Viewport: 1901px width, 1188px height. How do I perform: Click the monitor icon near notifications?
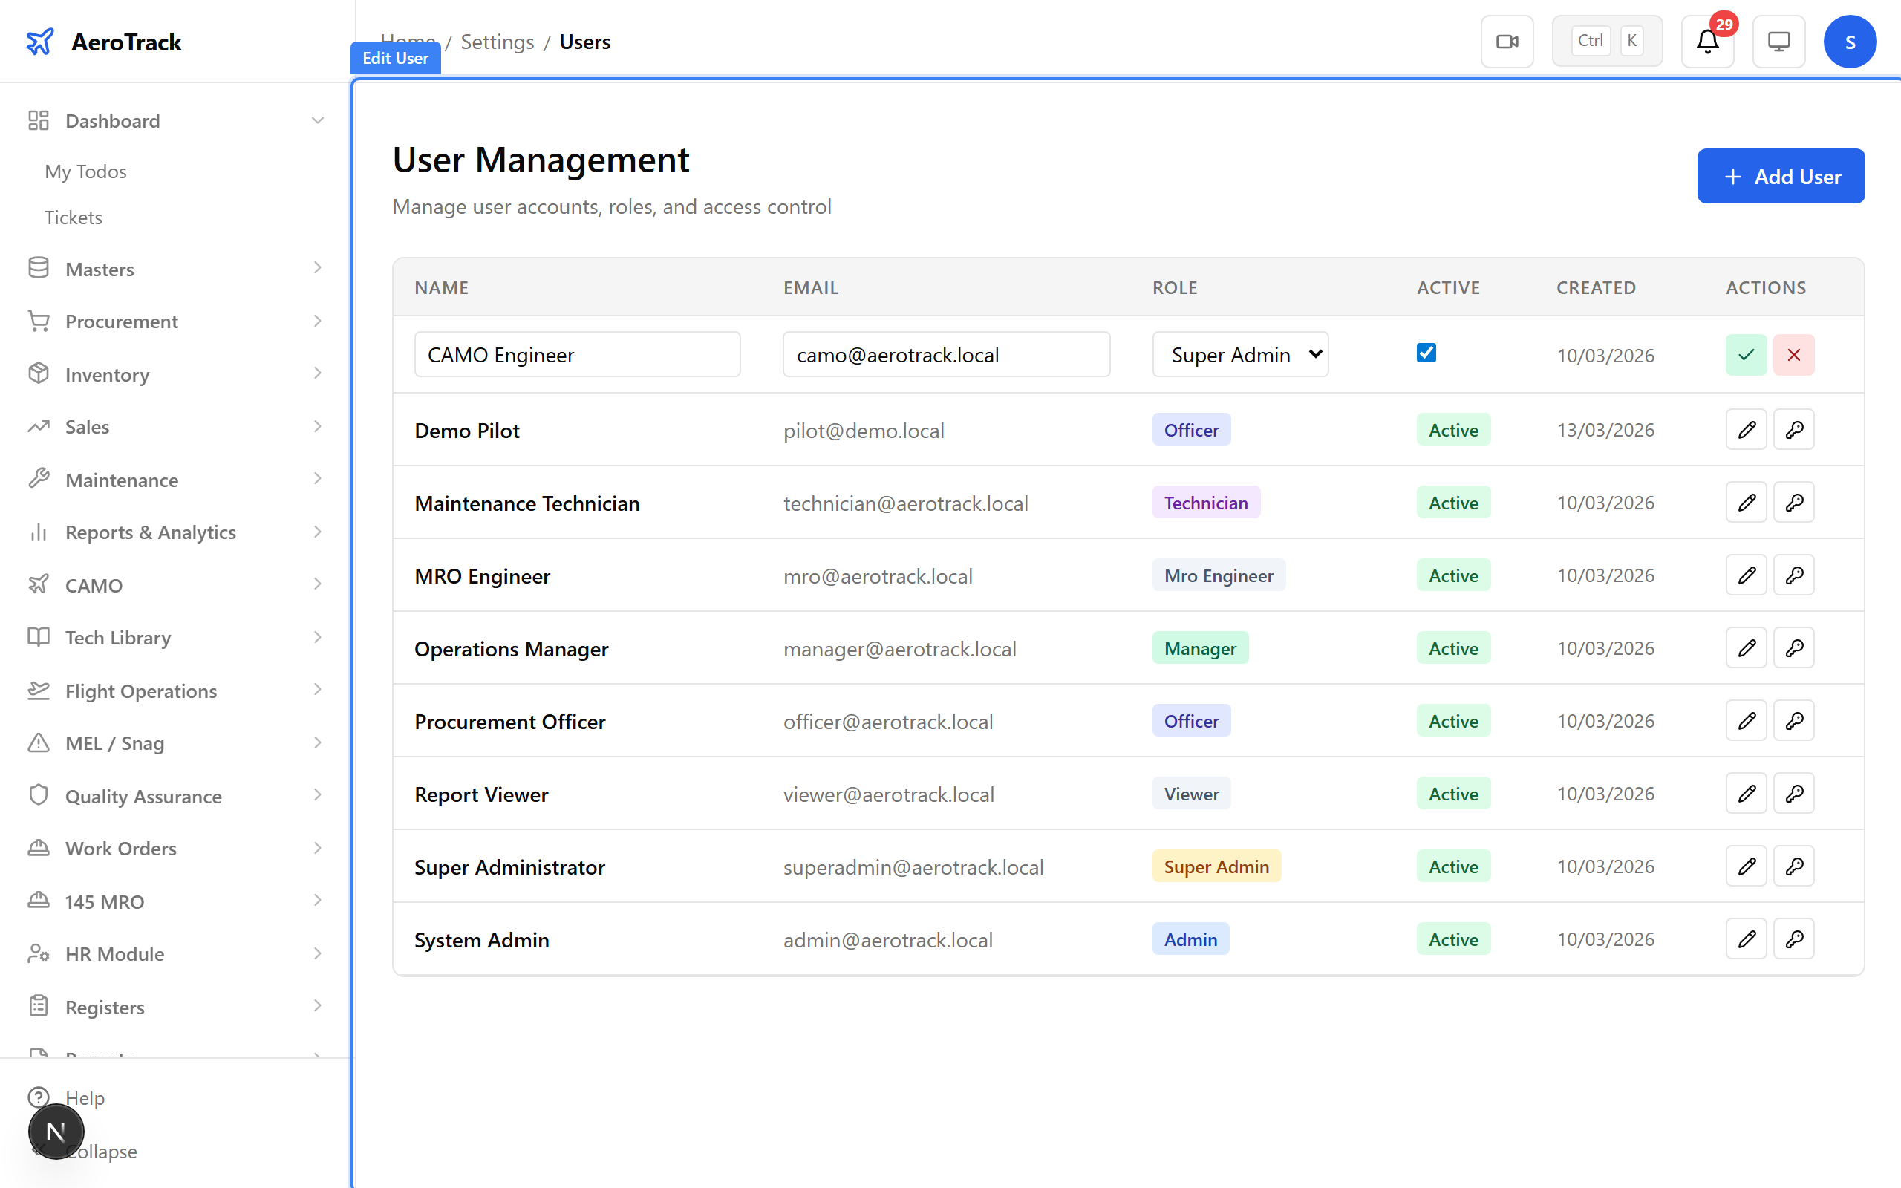1778,41
